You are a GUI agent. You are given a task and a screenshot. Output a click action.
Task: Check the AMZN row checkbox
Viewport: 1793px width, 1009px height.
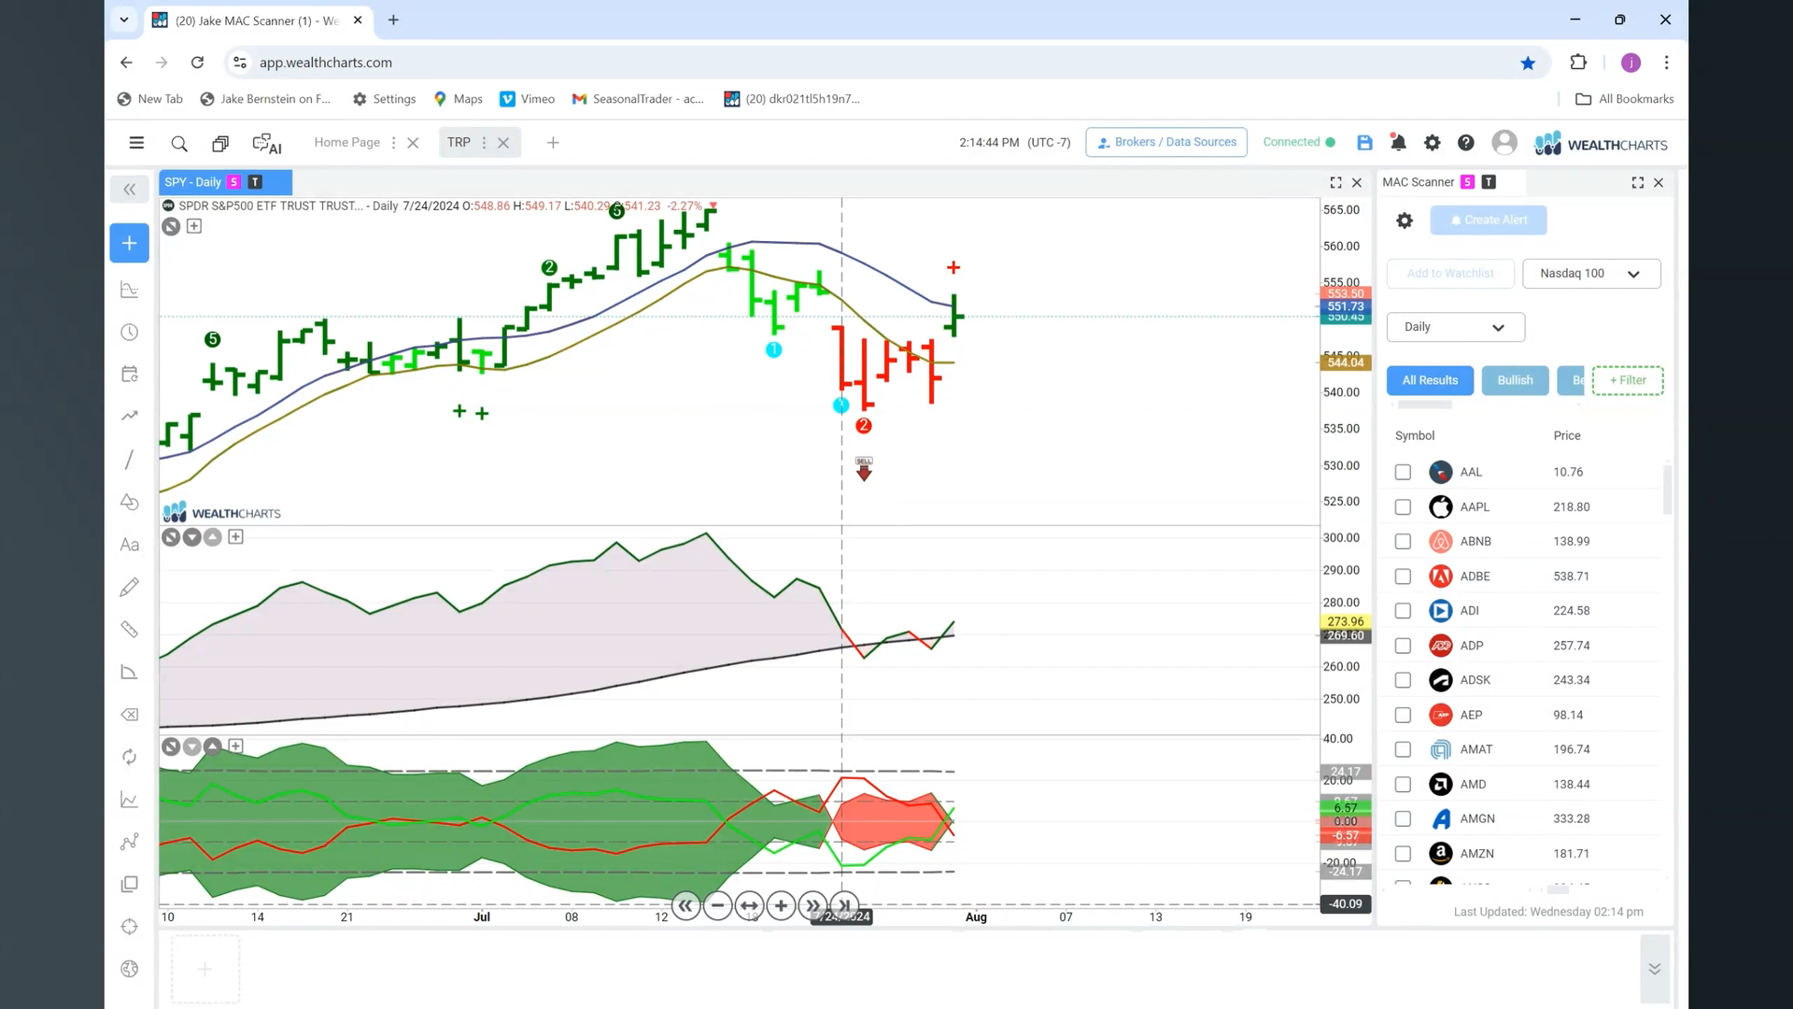pos(1403,854)
